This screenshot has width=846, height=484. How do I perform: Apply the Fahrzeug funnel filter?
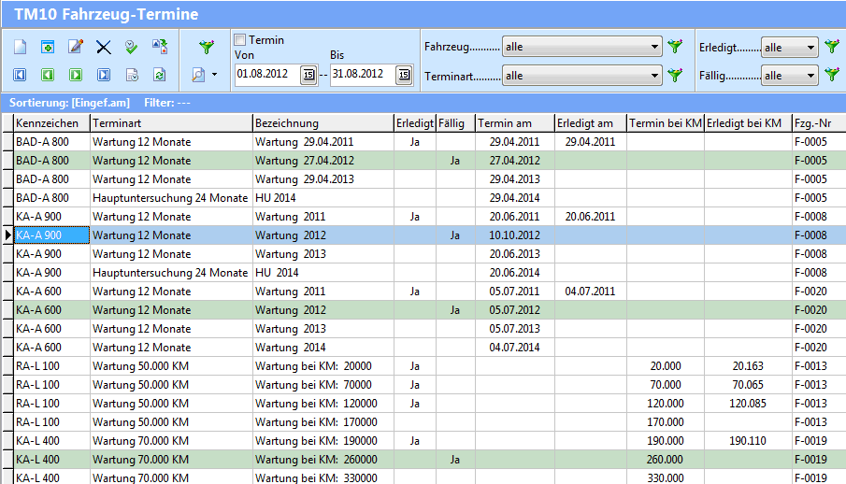(676, 47)
